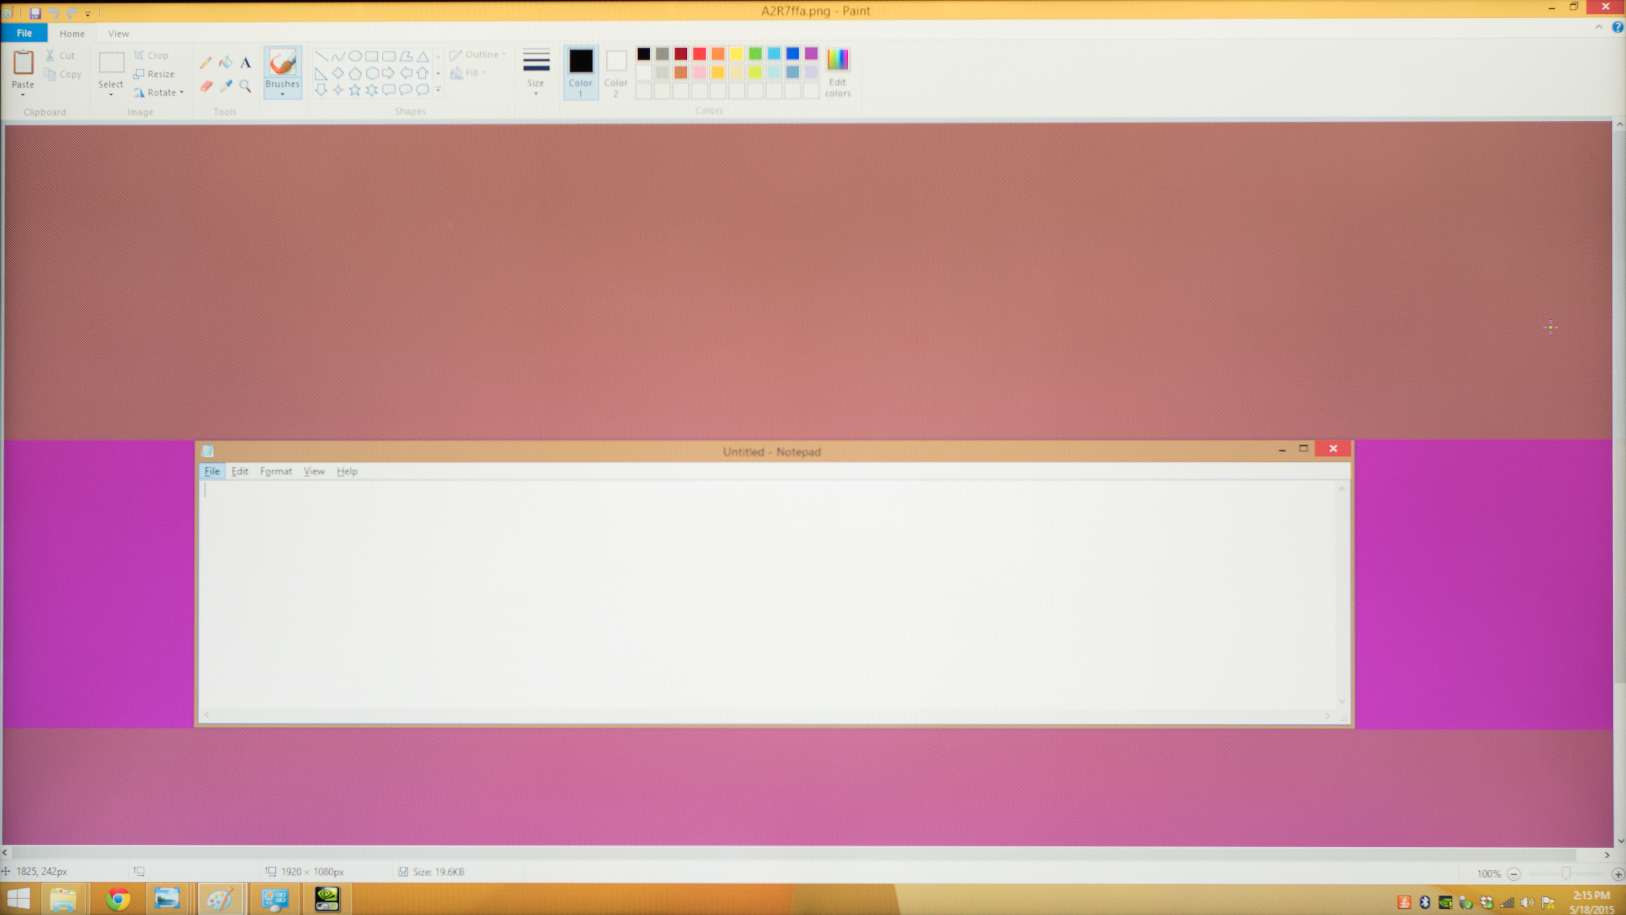The height and width of the screenshot is (915, 1626).
Task: Select the Eraser tool
Action: pos(206,86)
